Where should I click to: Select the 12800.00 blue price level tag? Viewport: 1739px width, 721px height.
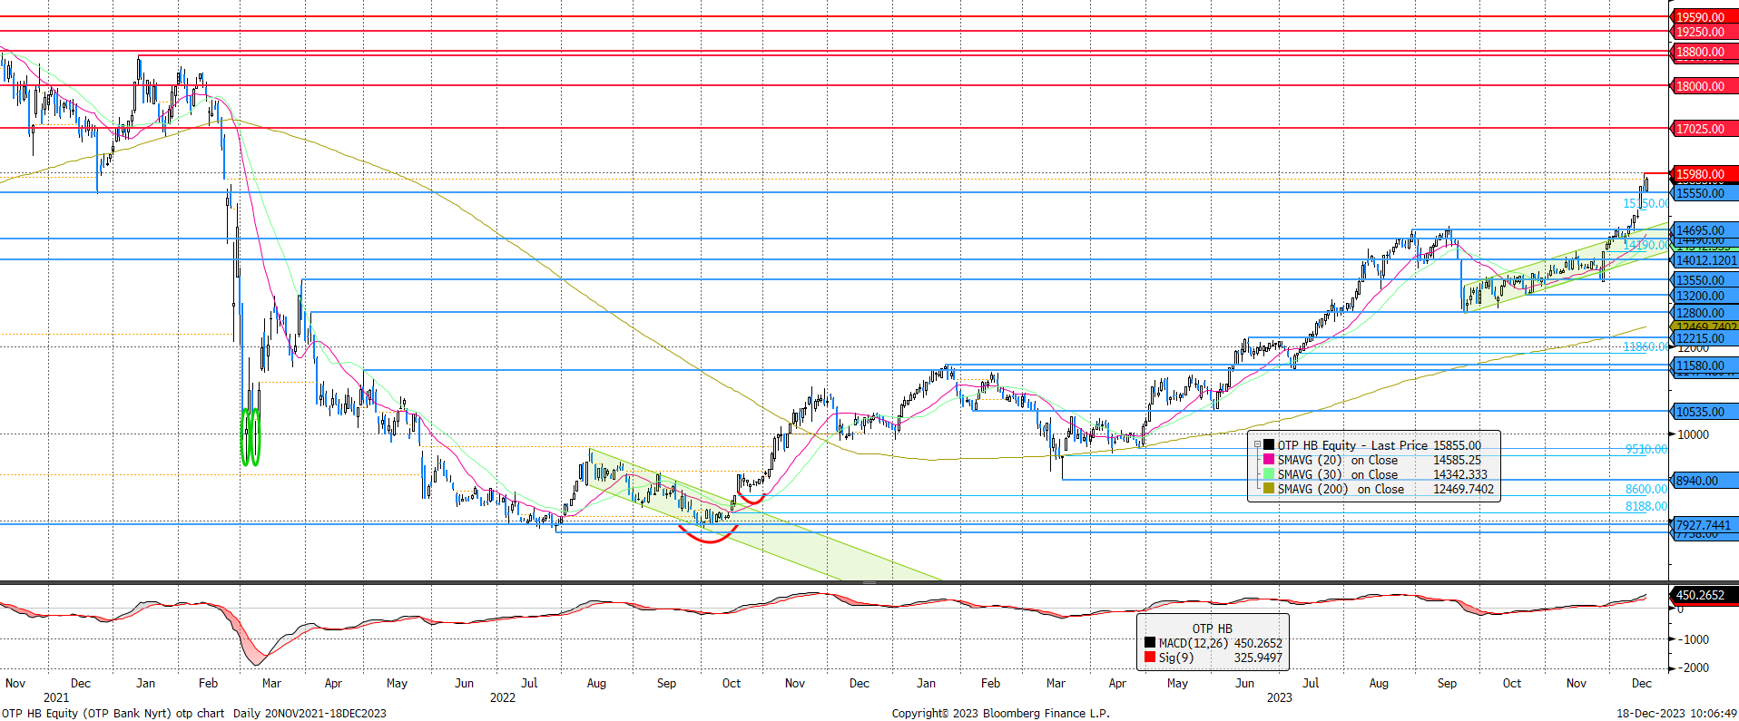1705,313
